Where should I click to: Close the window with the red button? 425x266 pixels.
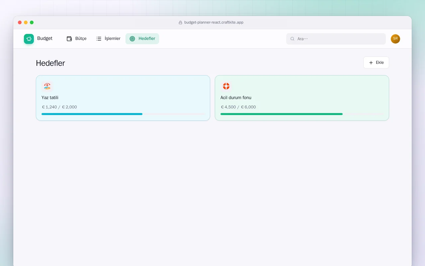tap(20, 23)
